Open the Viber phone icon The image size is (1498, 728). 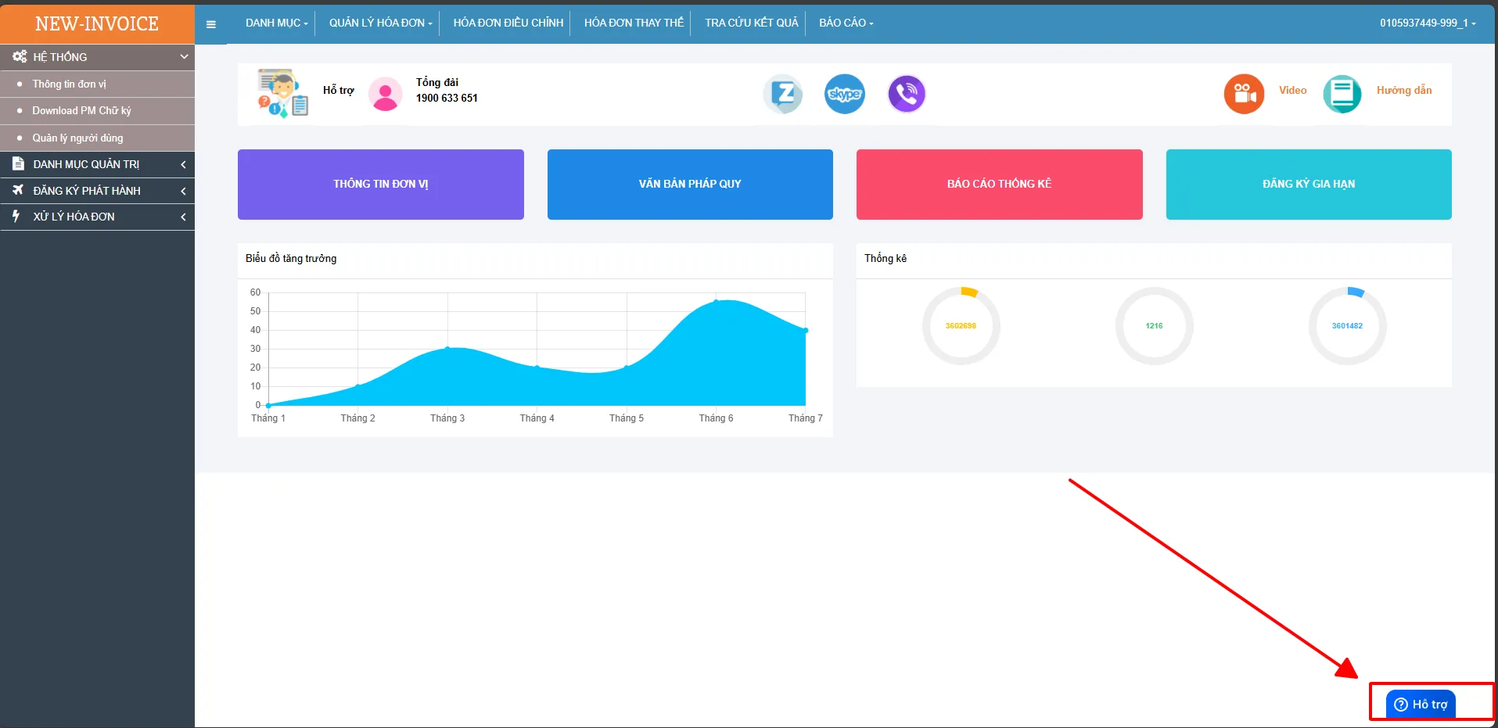pyautogui.click(x=907, y=95)
